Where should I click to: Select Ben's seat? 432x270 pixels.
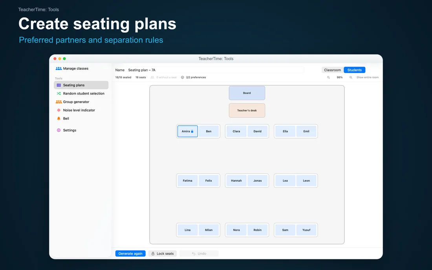[x=209, y=131]
